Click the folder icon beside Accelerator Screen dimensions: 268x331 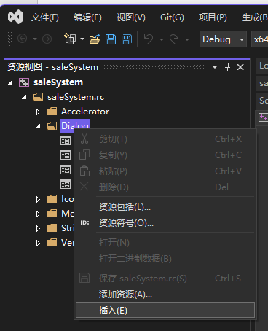[x=52, y=112]
